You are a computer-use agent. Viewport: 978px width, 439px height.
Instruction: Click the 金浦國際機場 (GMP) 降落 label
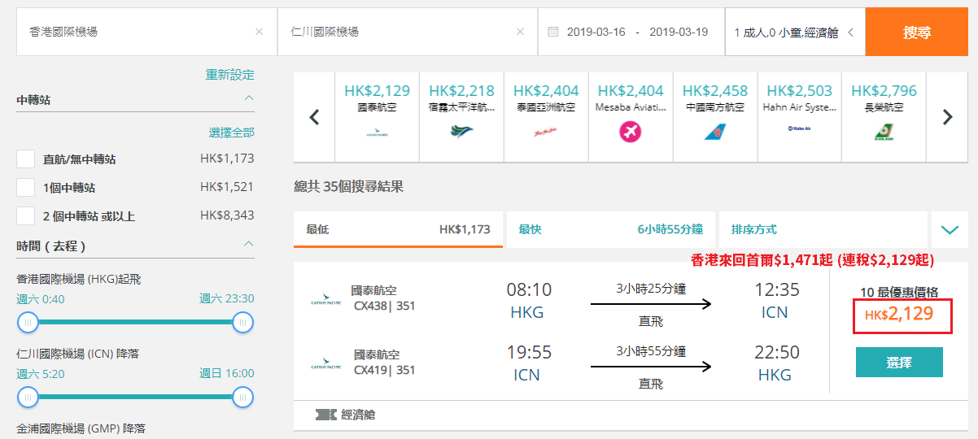pyautogui.click(x=81, y=428)
